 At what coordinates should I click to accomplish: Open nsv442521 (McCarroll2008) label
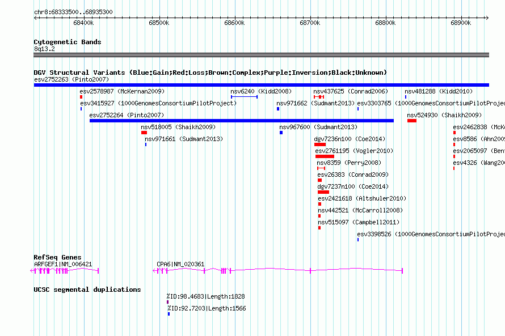coord(360,210)
